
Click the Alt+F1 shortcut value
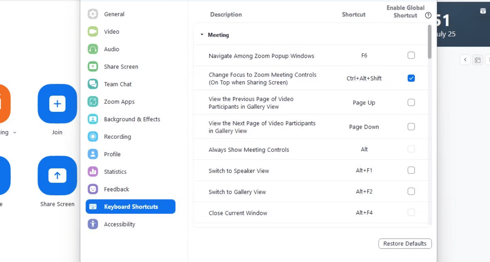(x=364, y=170)
